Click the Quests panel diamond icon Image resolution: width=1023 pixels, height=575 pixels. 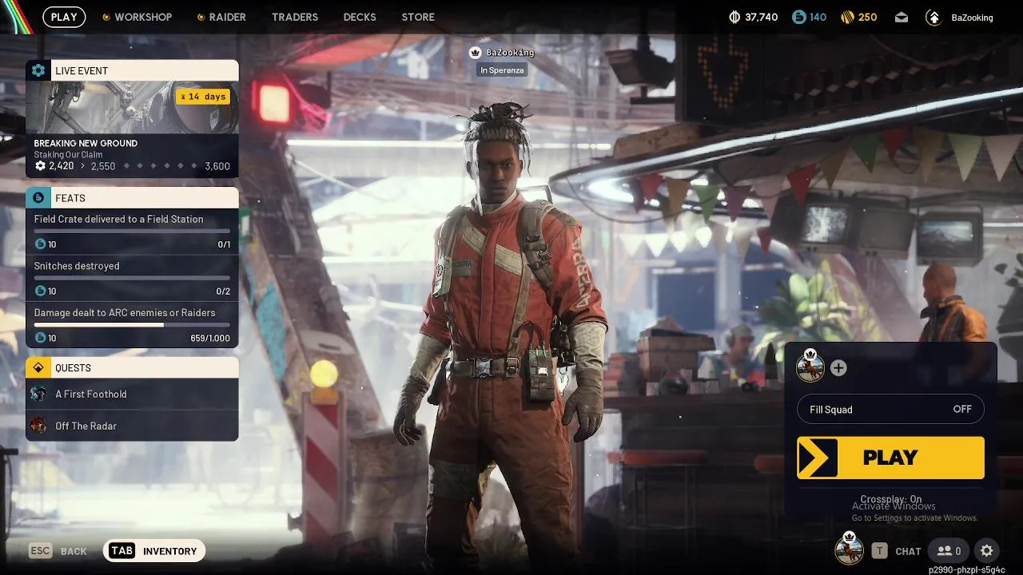[38, 368]
